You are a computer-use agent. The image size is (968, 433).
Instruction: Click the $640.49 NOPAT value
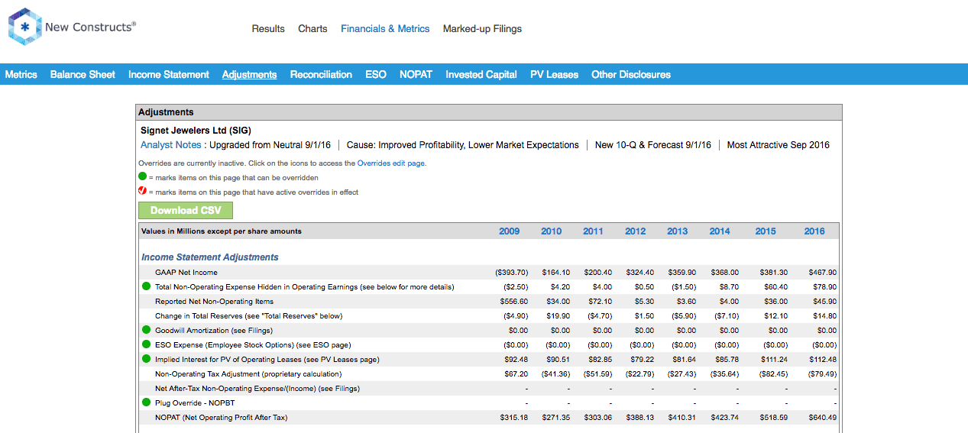click(x=823, y=418)
